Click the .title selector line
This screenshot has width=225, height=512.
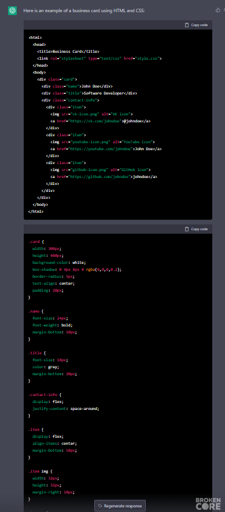[37, 353]
